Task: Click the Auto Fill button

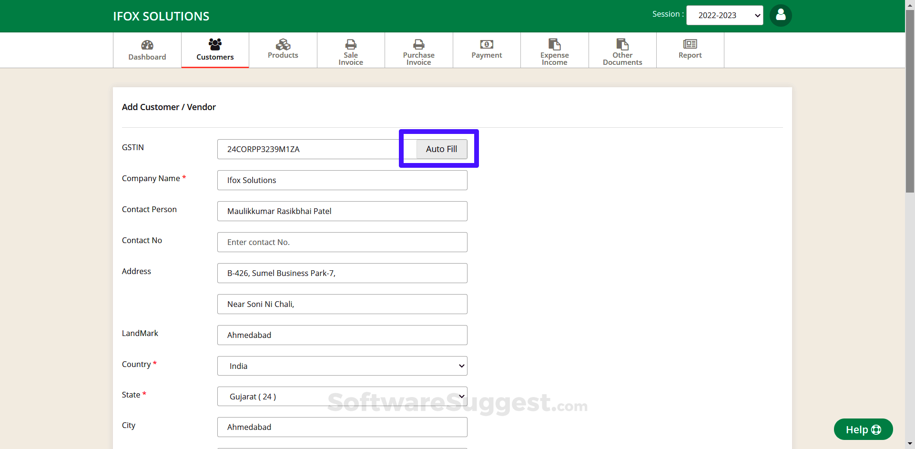Action: point(442,149)
